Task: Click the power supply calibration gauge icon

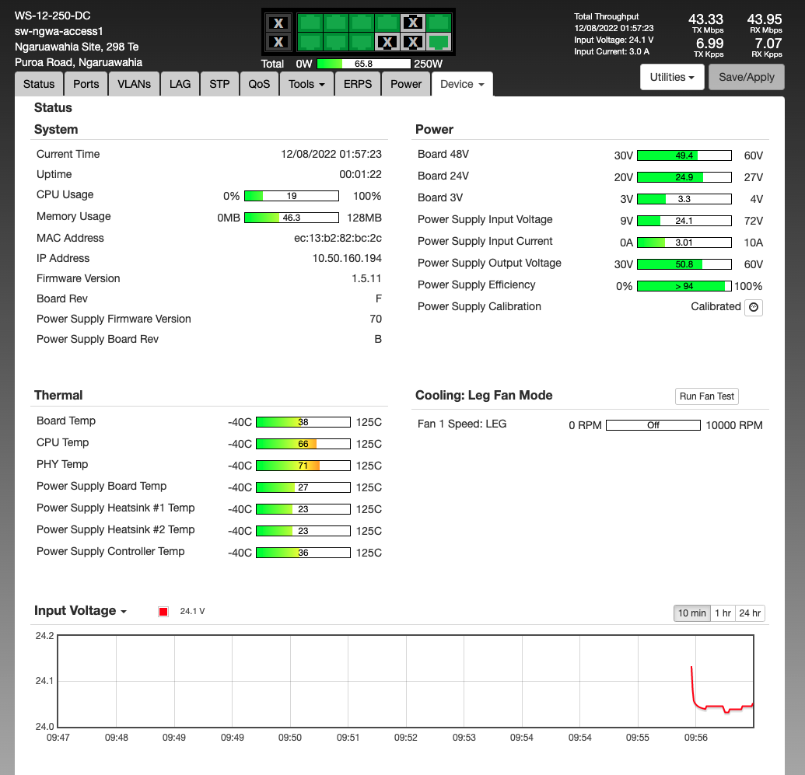Action: (x=753, y=307)
